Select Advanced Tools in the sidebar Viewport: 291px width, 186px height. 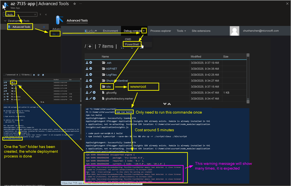[21, 27]
